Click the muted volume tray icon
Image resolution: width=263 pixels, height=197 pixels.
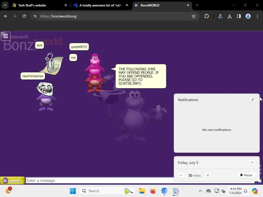tap(223, 191)
